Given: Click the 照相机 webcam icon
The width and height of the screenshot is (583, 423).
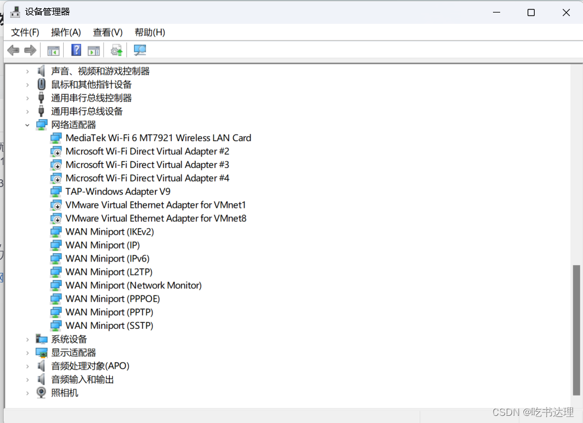Looking at the screenshot, I should 41,393.
